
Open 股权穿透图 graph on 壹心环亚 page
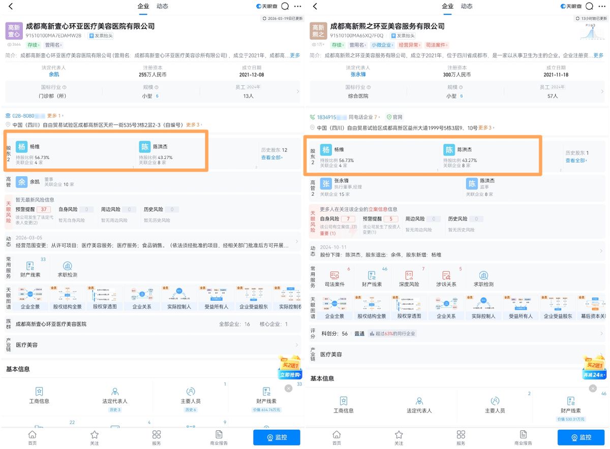coord(105,298)
